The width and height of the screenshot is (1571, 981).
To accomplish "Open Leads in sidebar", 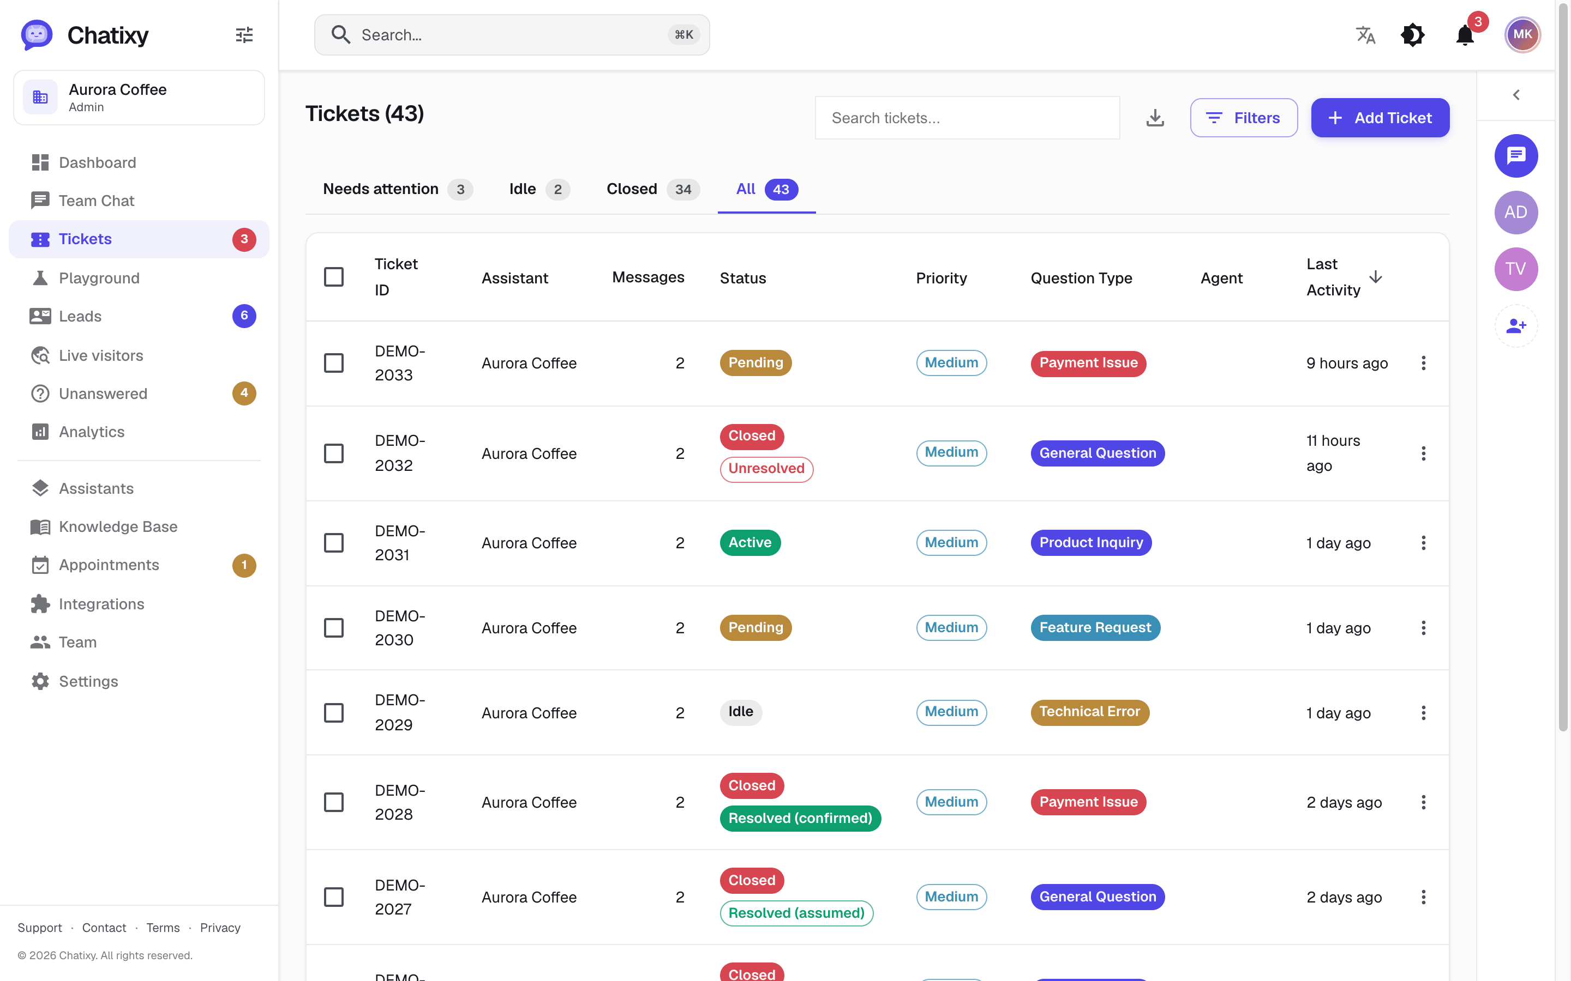I will pyautogui.click(x=139, y=316).
